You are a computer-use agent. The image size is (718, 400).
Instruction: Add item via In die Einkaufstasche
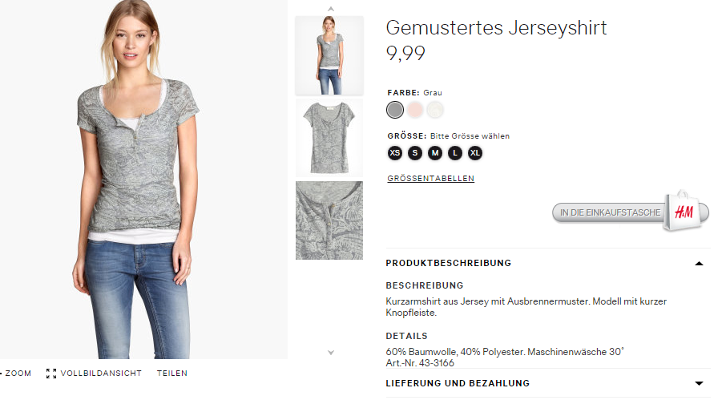[610, 212]
